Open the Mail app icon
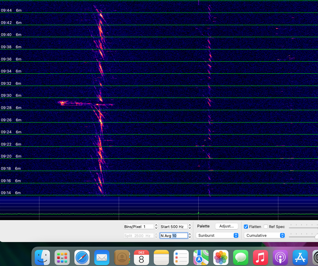This screenshot has height=266, width=318. click(102, 258)
